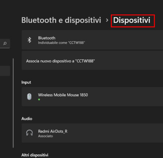Click the Bluetooth label in top card
This screenshot has width=163, height=158.
[x=47, y=38]
